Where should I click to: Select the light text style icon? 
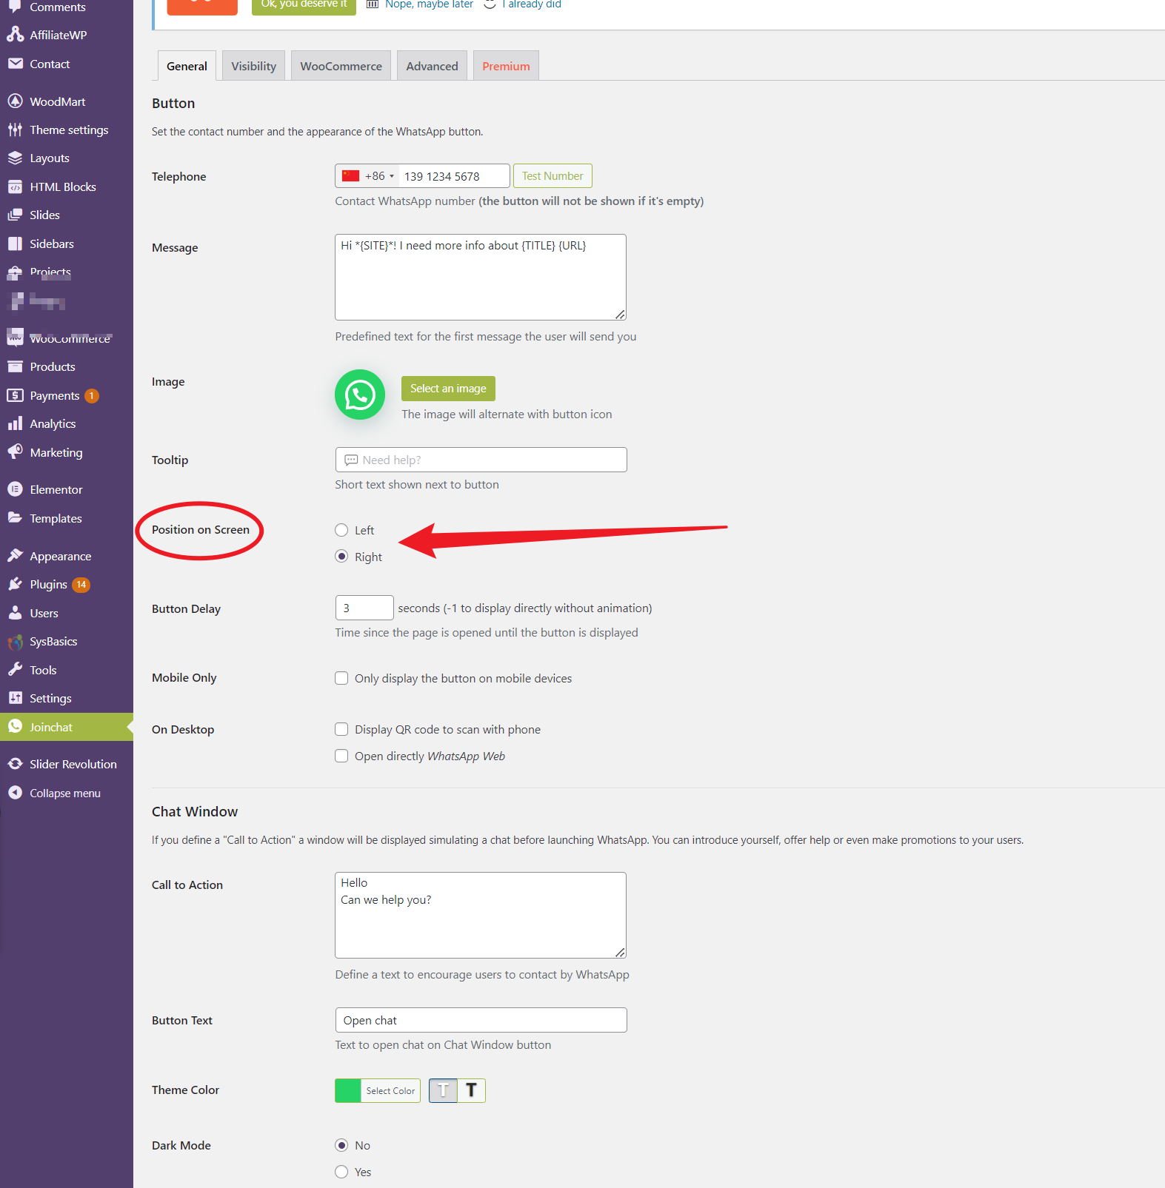(x=443, y=1090)
